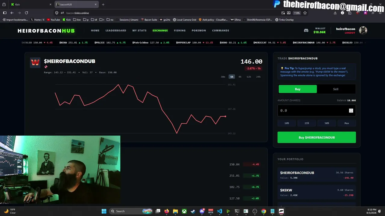Open Task View from the taskbar
This screenshot has height=216, width=385.
(x=158, y=211)
